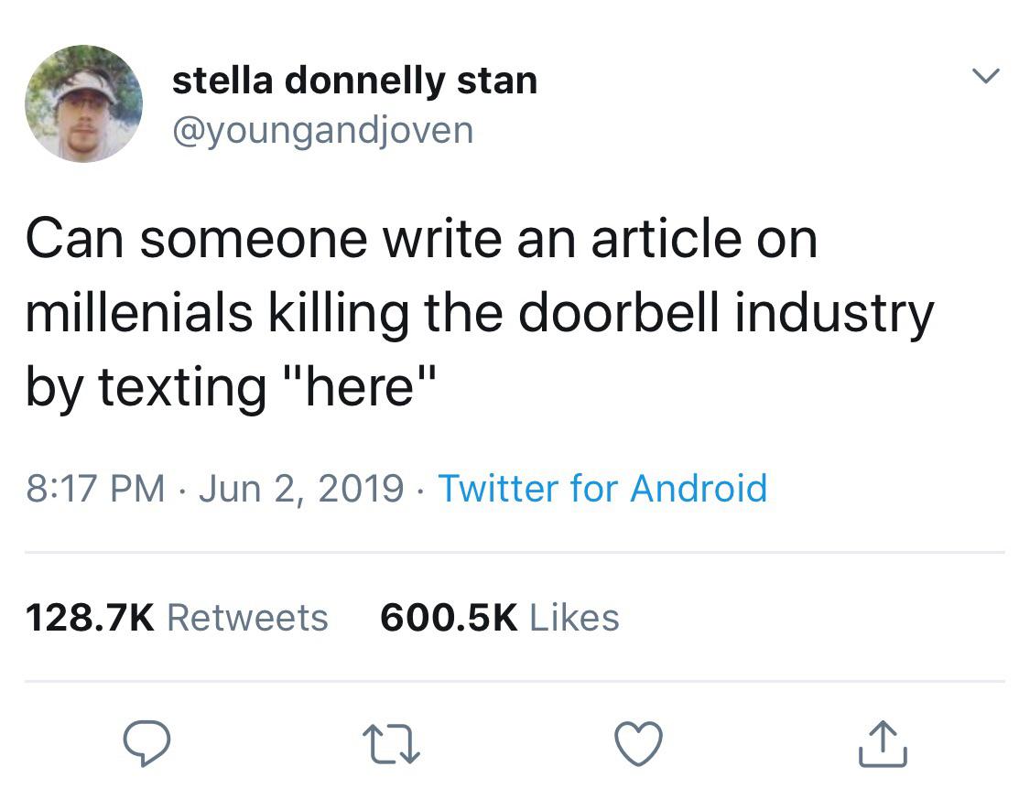This screenshot has width=1030, height=799.
Task: Follow the Twitter for Android link
Action: (602, 489)
